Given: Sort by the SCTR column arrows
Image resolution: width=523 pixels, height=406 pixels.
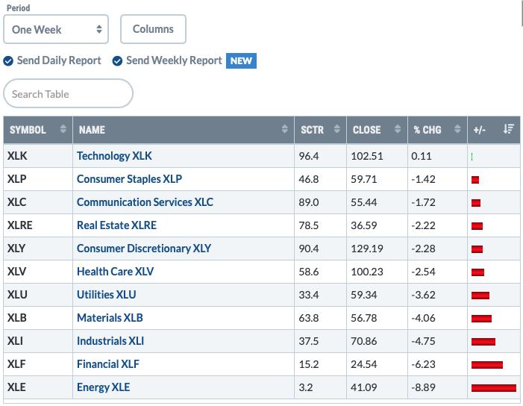Looking at the screenshot, I should (x=337, y=129).
